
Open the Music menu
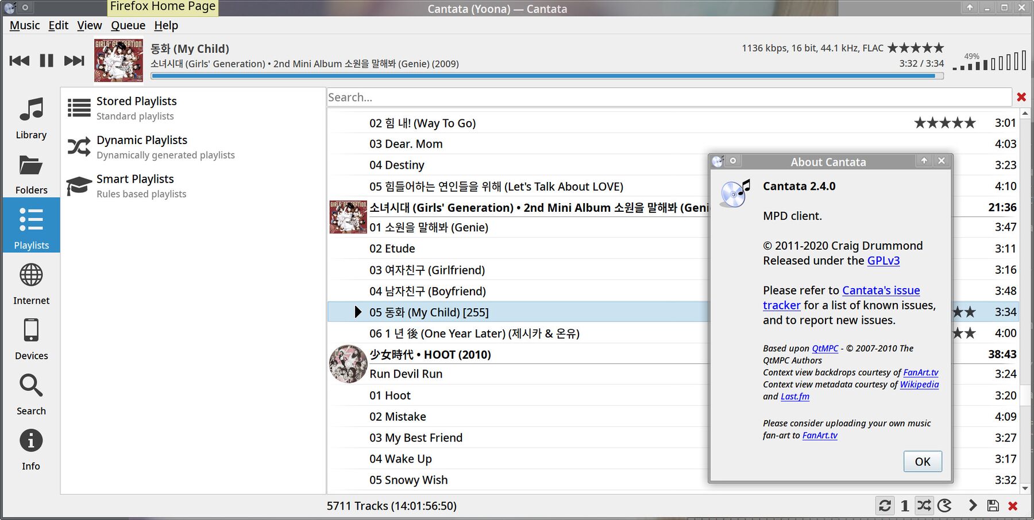coord(25,25)
